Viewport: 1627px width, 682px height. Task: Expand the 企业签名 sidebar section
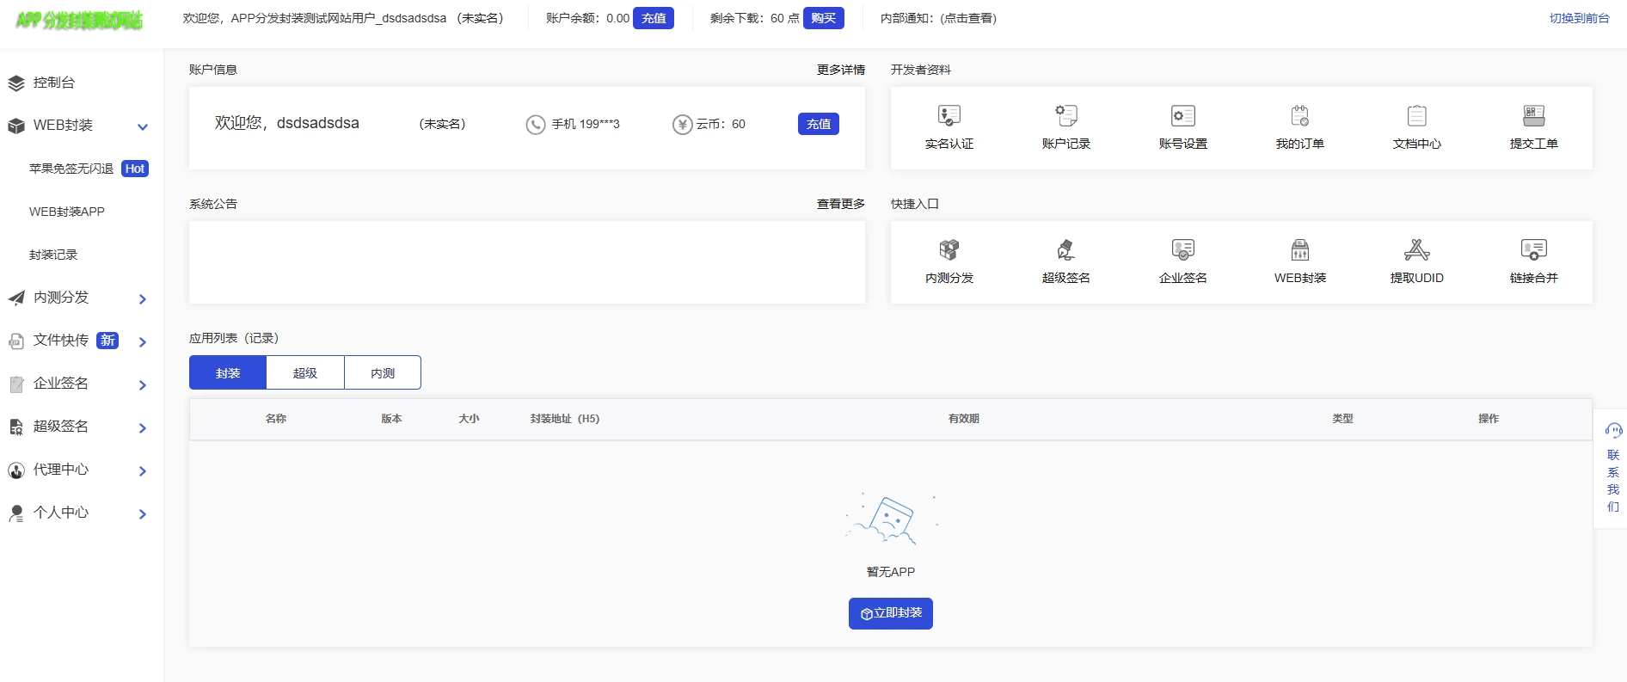(143, 384)
